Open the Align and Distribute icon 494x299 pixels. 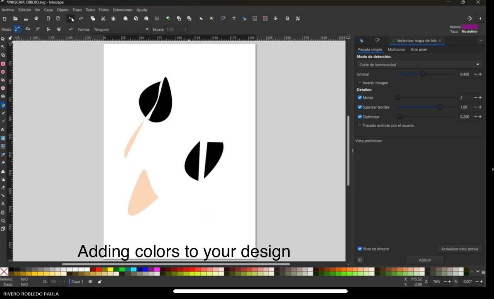point(276,18)
